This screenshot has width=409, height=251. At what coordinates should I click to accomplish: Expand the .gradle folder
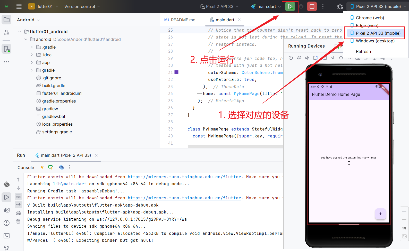coord(32,47)
